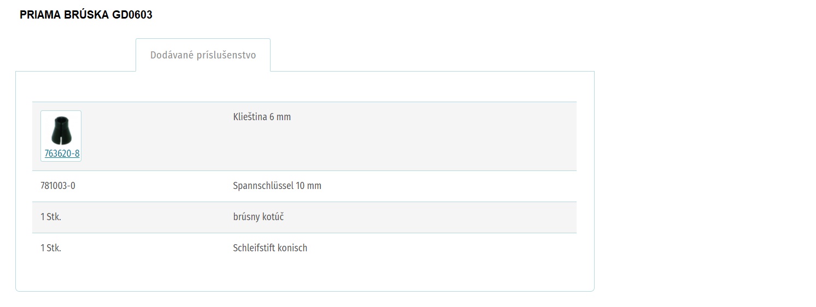Click the 6 mm size after Klieština
The width and height of the screenshot is (816, 307).
pos(280,116)
